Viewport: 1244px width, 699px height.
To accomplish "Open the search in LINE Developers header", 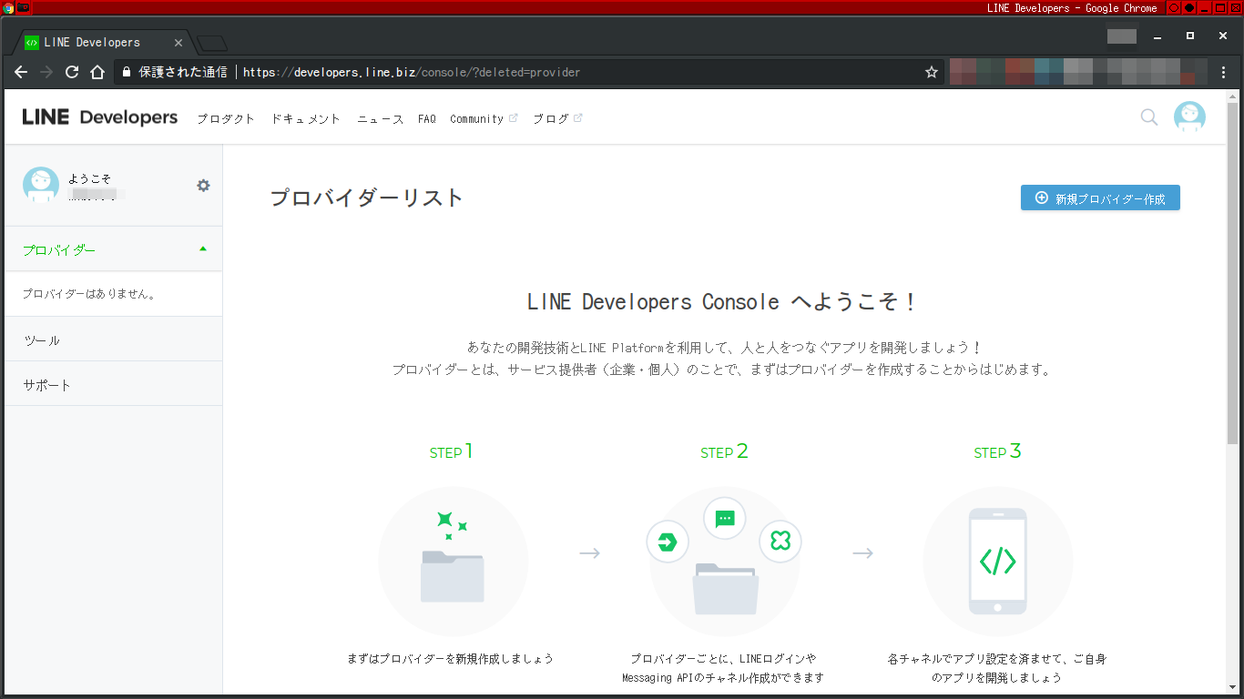I will coord(1148,117).
